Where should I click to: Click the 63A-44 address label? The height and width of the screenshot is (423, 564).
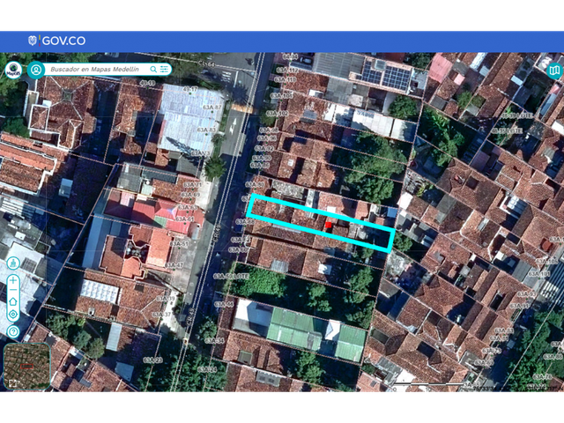pyautogui.click(x=224, y=304)
